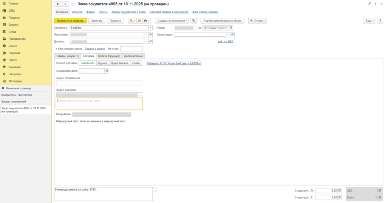The width and height of the screenshot is (387, 203).
Task: Click the № счета input field
Action: pos(131,49)
